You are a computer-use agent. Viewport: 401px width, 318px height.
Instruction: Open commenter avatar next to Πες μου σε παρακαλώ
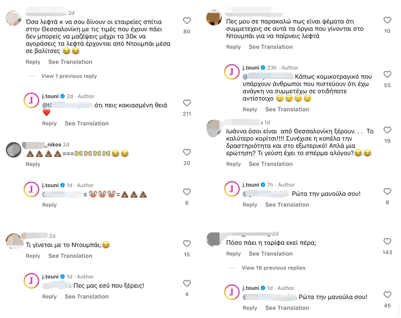point(214,18)
